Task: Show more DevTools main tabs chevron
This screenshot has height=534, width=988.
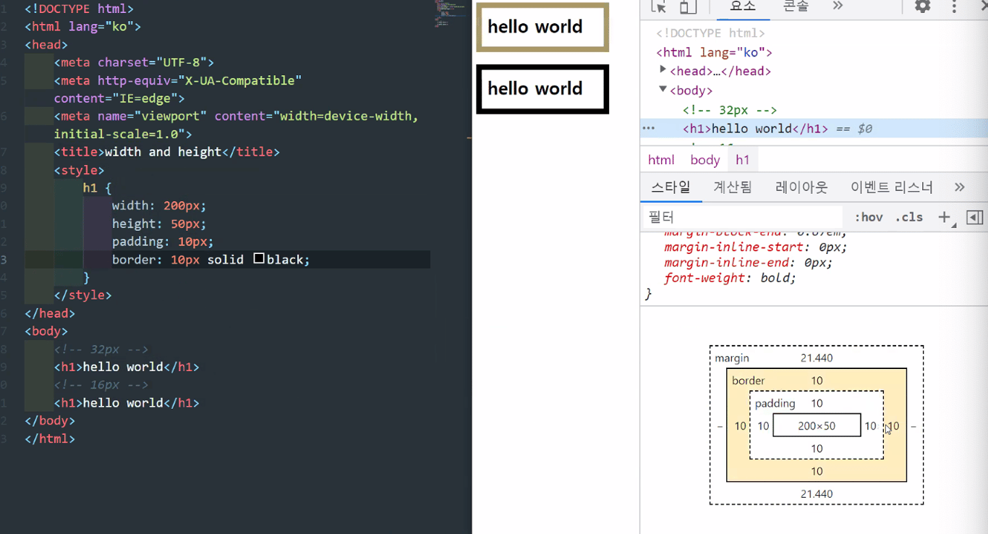Action: point(838,6)
